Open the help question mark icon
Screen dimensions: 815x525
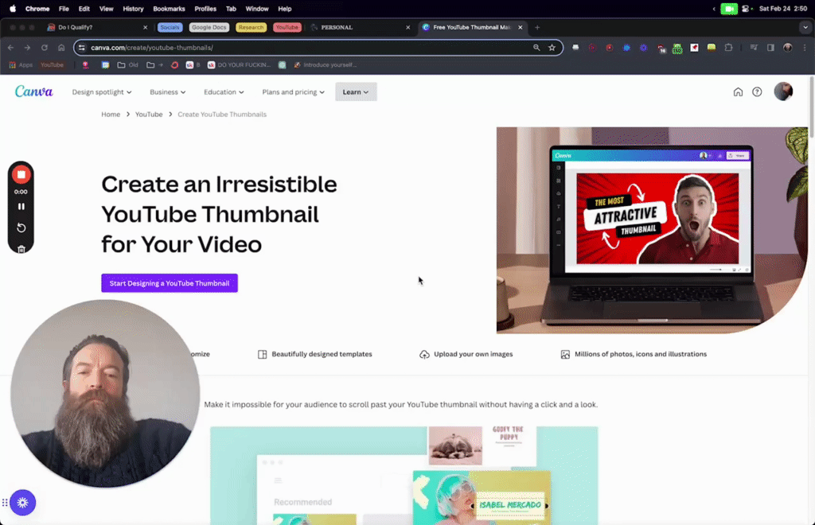tap(757, 92)
